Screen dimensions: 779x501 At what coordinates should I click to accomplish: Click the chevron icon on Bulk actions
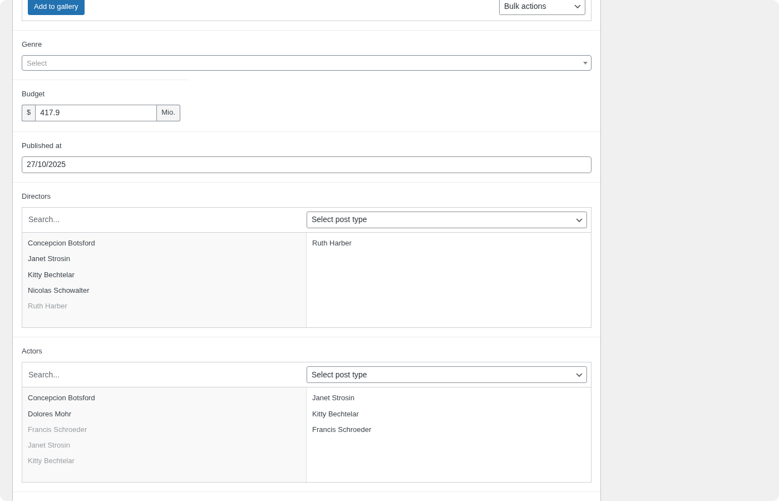(x=577, y=6)
